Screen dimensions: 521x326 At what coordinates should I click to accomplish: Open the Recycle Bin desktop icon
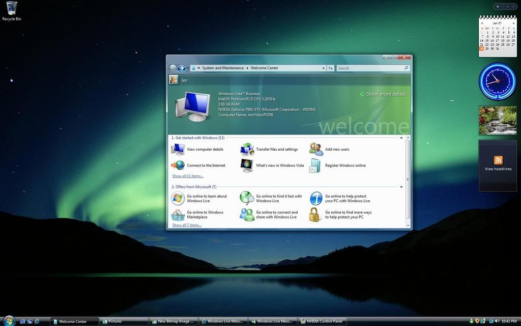12,11
